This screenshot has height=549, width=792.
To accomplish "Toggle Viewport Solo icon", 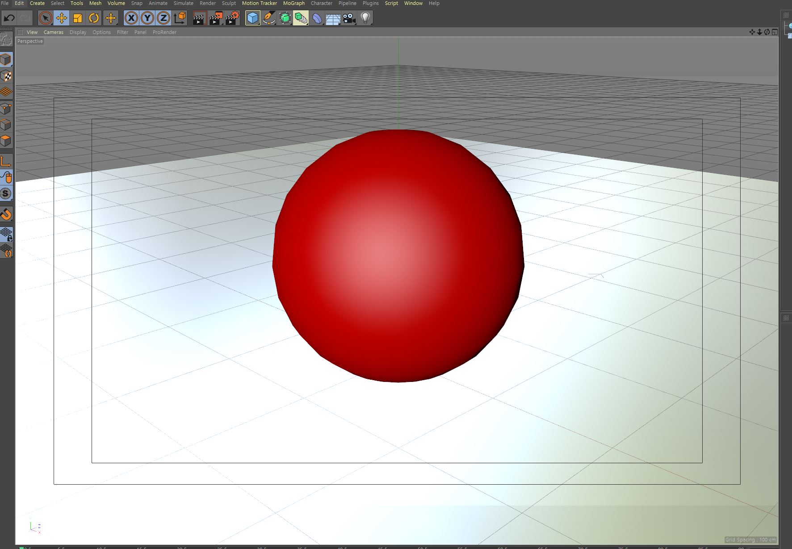I will tap(6, 193).
